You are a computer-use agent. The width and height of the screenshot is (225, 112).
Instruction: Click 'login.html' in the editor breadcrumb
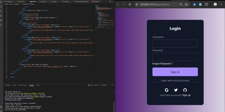[25, 4]
